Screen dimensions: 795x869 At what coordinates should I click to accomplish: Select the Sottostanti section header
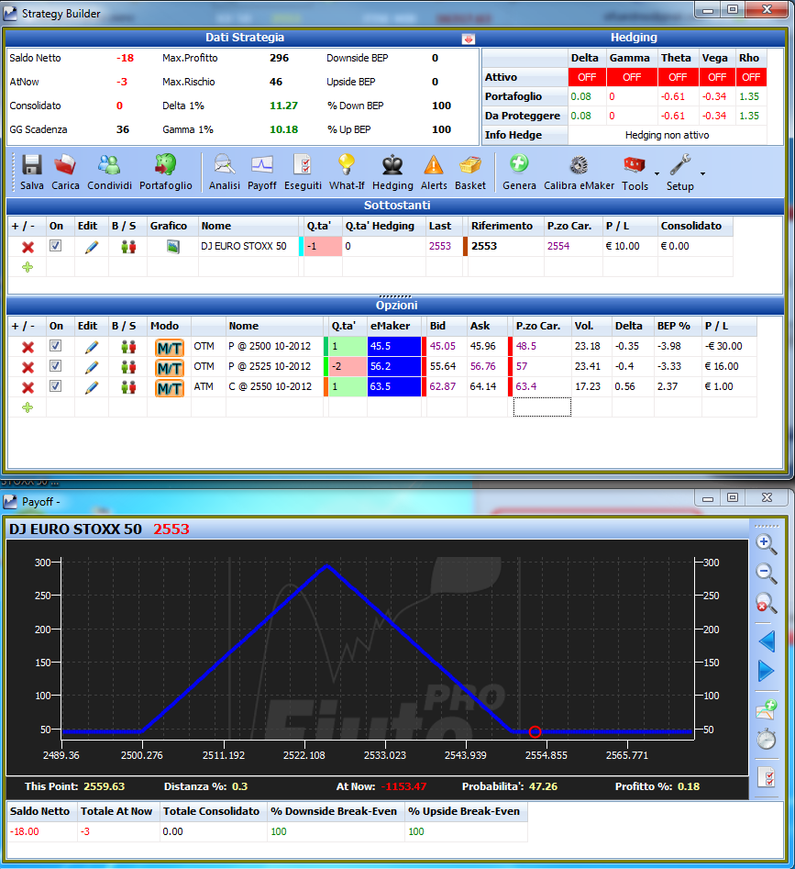pyautogui.click(x=395, y=206)
